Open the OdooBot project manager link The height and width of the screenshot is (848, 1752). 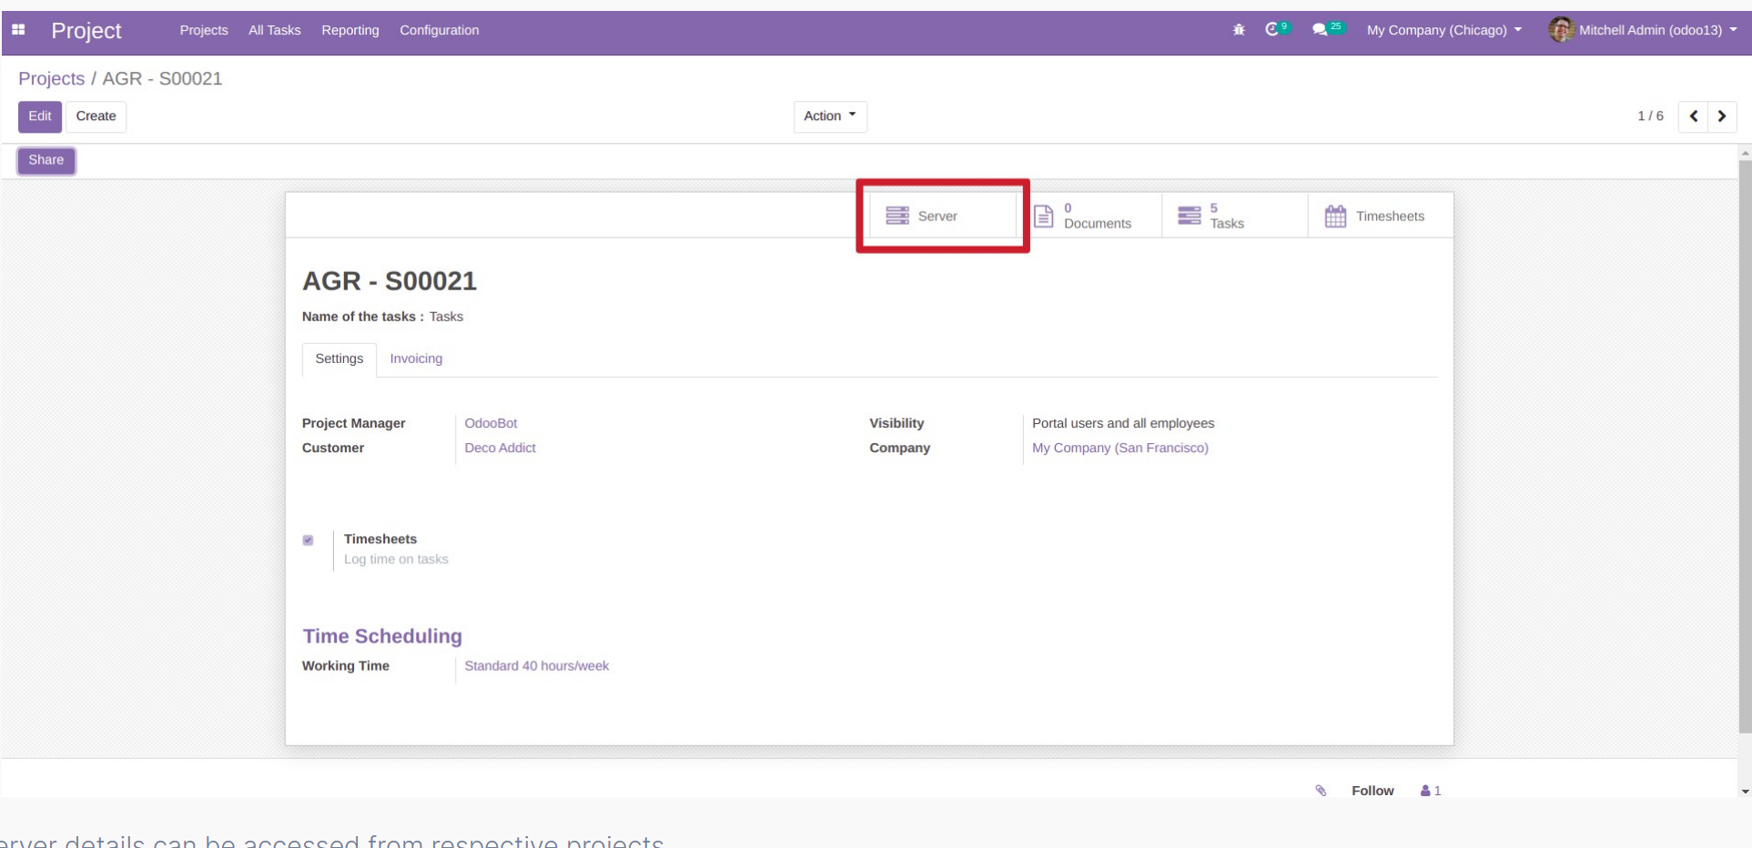pyautogui.click(x=491, y=423)
